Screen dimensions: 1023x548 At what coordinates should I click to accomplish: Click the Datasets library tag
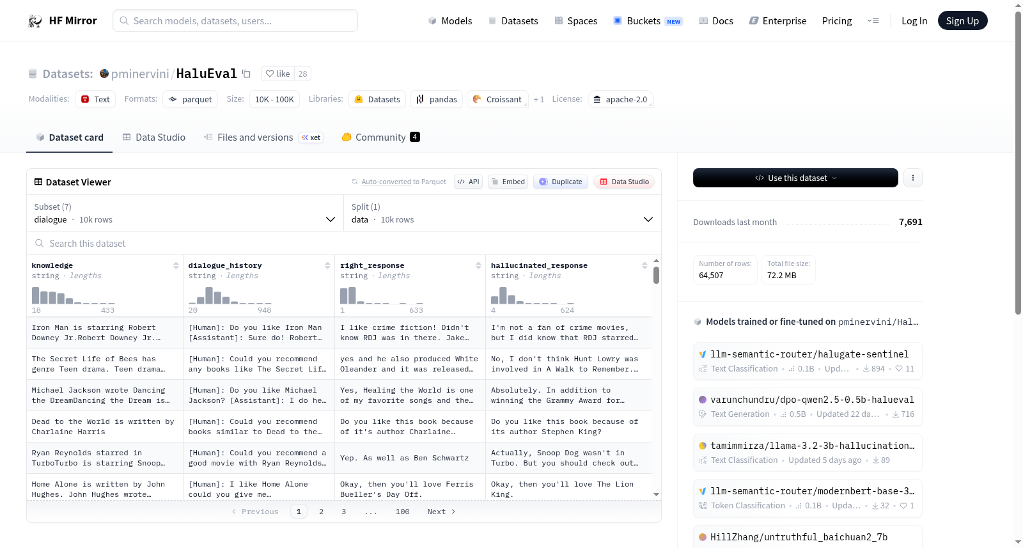377,99
